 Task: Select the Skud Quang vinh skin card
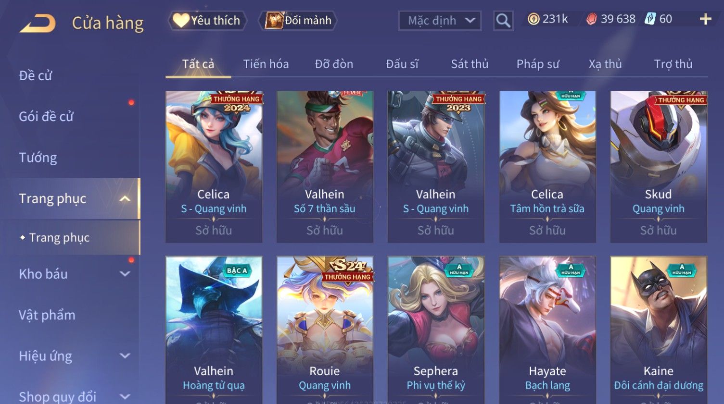click(x=658, y=167)
